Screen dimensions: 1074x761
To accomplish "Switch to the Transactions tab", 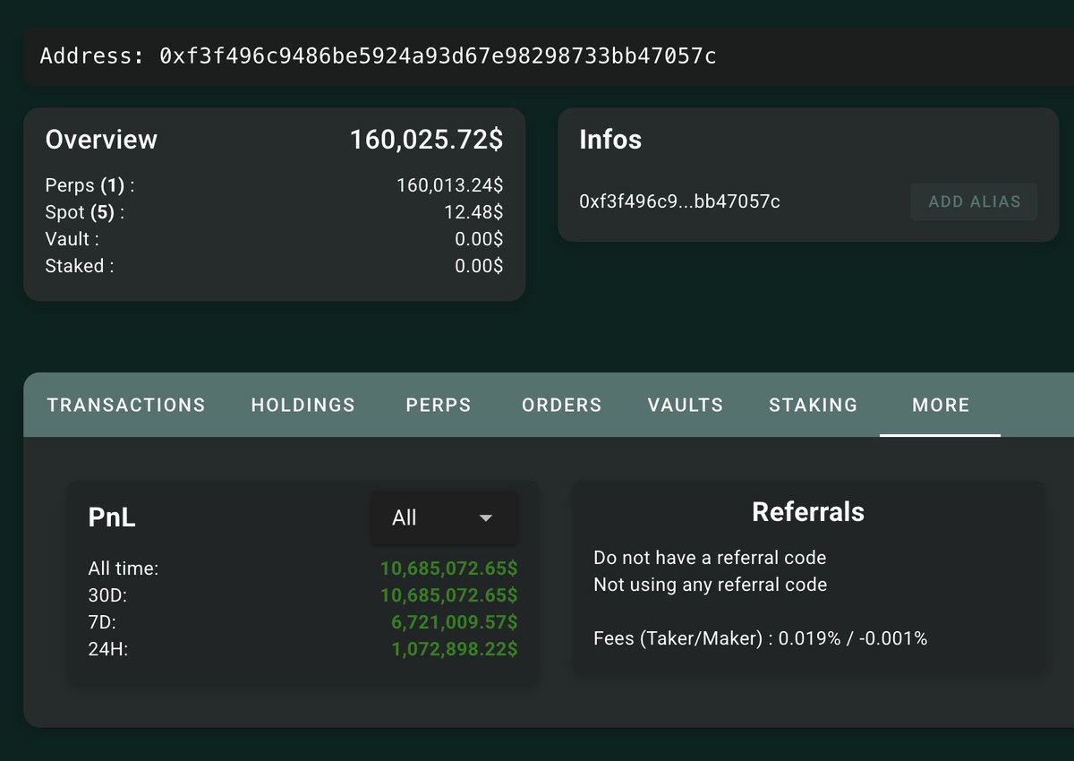I will [x=126, y=405].
